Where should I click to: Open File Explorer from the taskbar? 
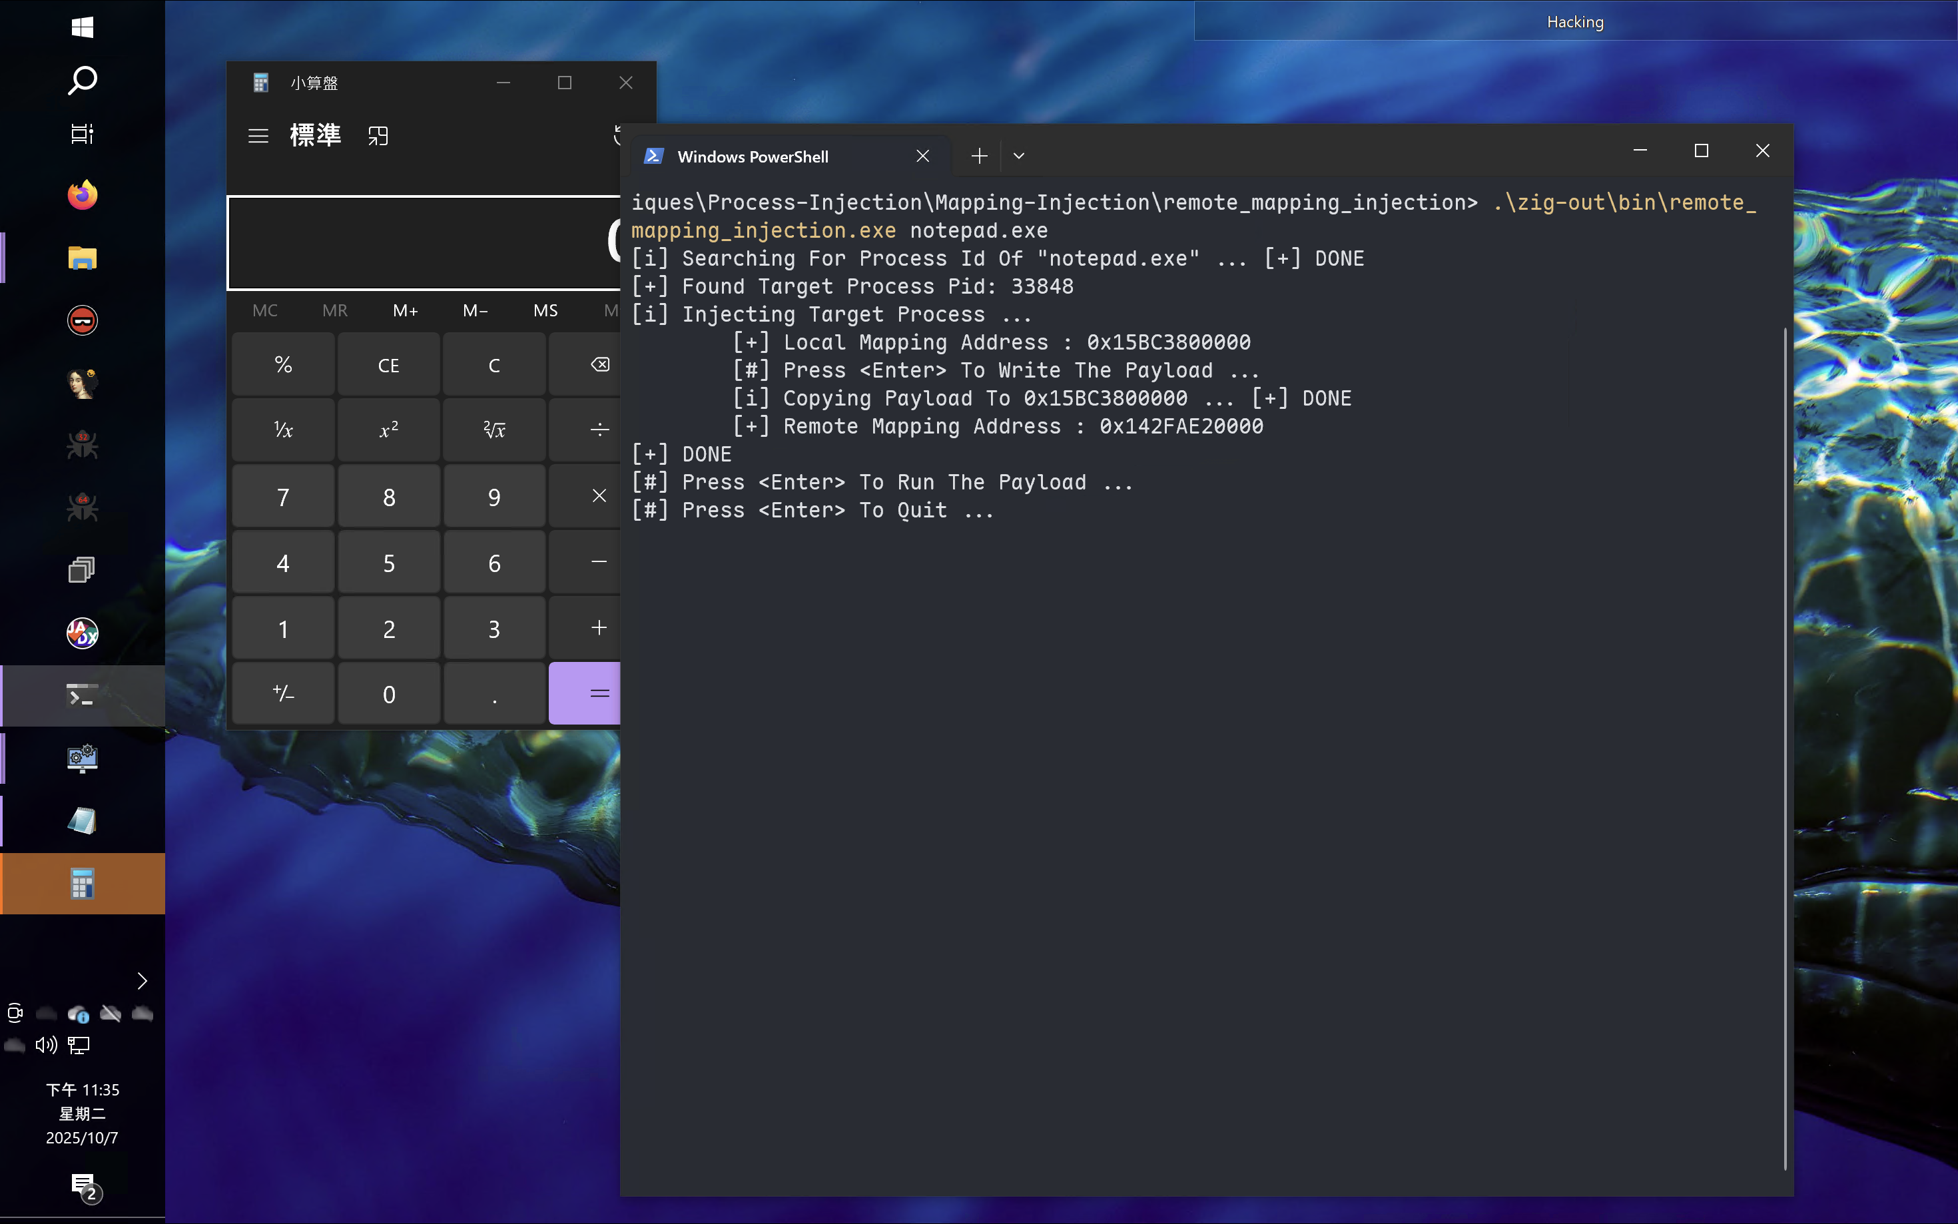point(82,258)
